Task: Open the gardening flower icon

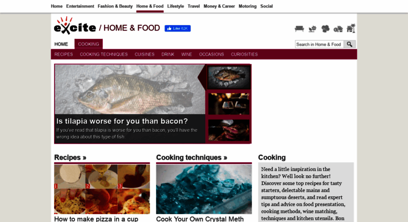Action: (x=312, y=29)
